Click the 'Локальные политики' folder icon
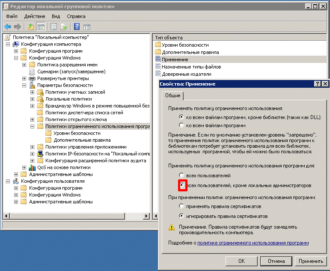Image resolution: width=330 pixels, height=271 pixels. coord(40,99)
